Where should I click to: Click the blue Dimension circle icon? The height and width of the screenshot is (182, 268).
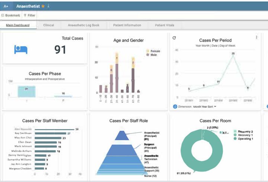pyautogui.click(x=175, y=106)
